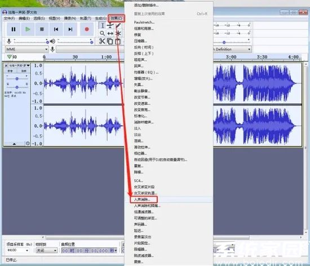Image resolution: width=310 pixels, height=266 pixels.
Task: Activate the Time Shift arrows tool
Action: pyautogui.click(x=110, y=33)
